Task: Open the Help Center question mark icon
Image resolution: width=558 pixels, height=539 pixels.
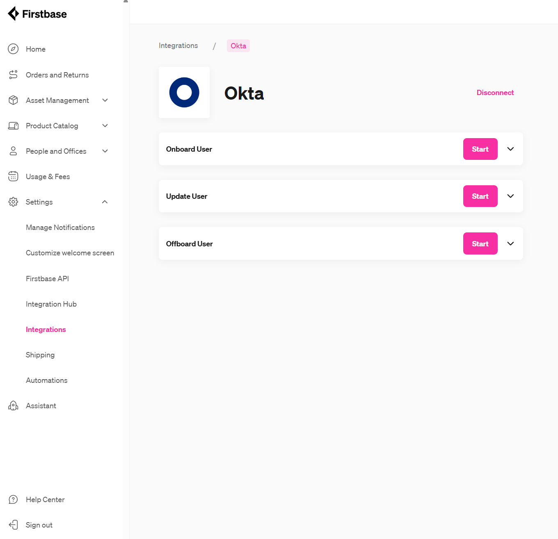Action: (x=13, y=499)
